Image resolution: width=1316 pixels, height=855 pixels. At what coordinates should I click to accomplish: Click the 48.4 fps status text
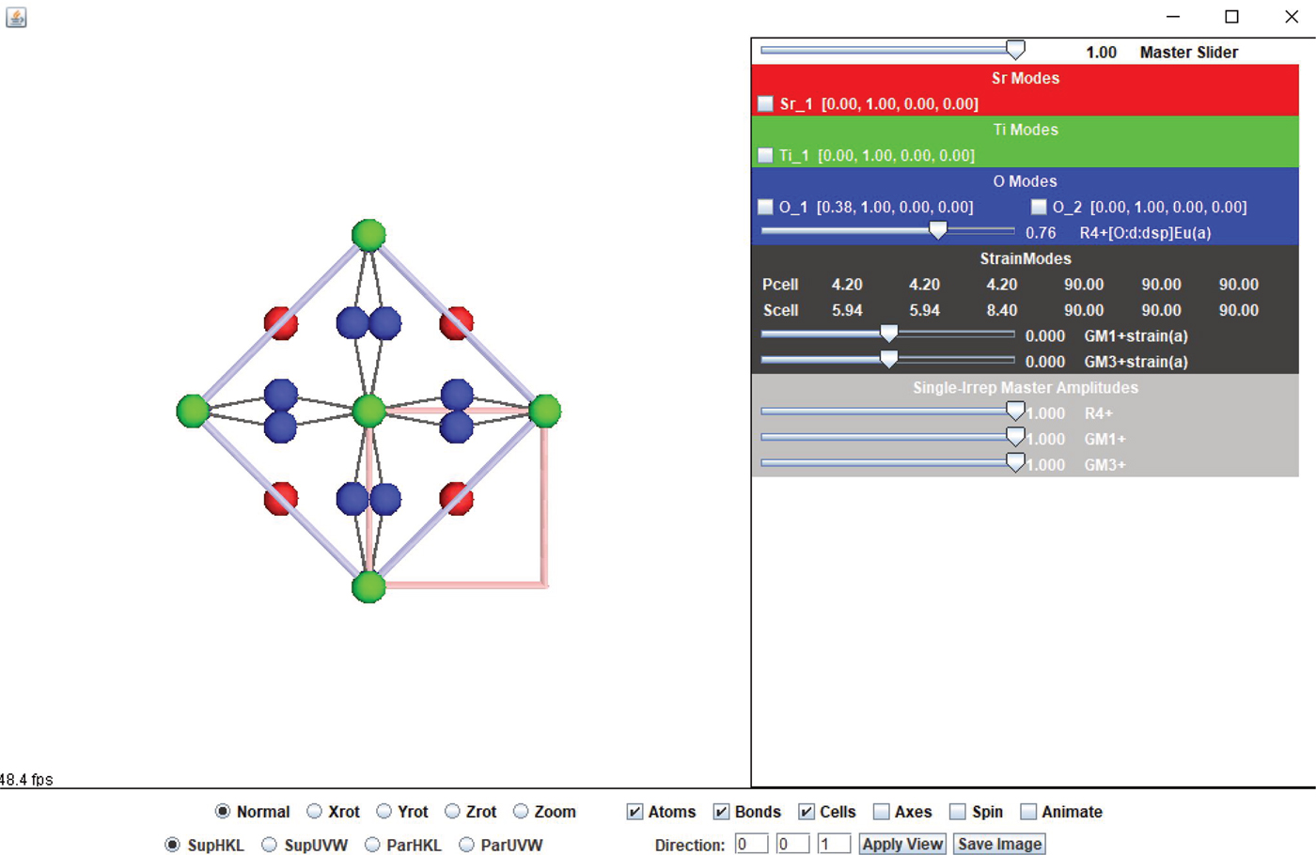(x=26, y=780)
